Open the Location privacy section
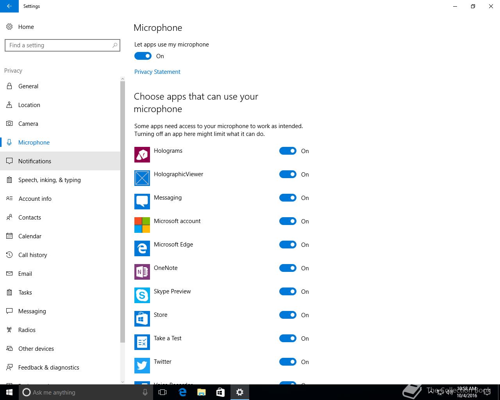Image resolution: width=500 pixels, height=400 pixels. point(60,105)
